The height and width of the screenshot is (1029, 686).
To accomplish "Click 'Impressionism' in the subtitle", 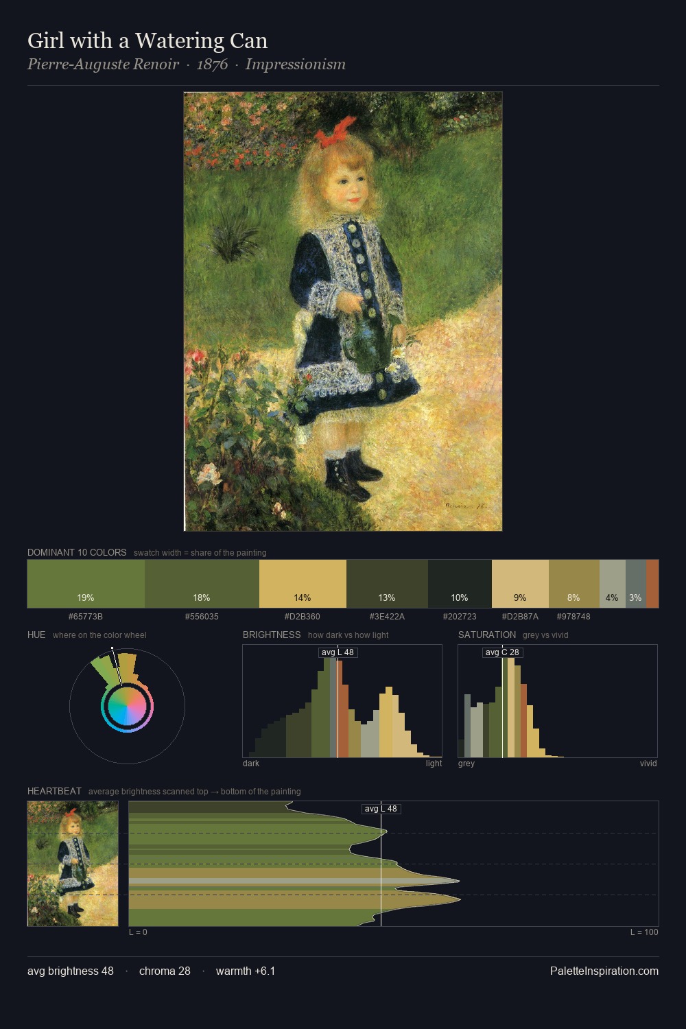I will pos(296,64).
